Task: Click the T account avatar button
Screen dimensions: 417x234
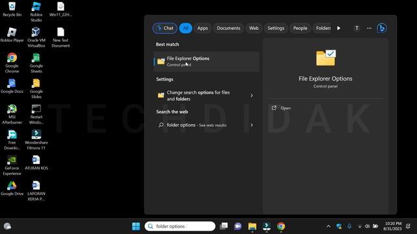Action: pos(357,28)
